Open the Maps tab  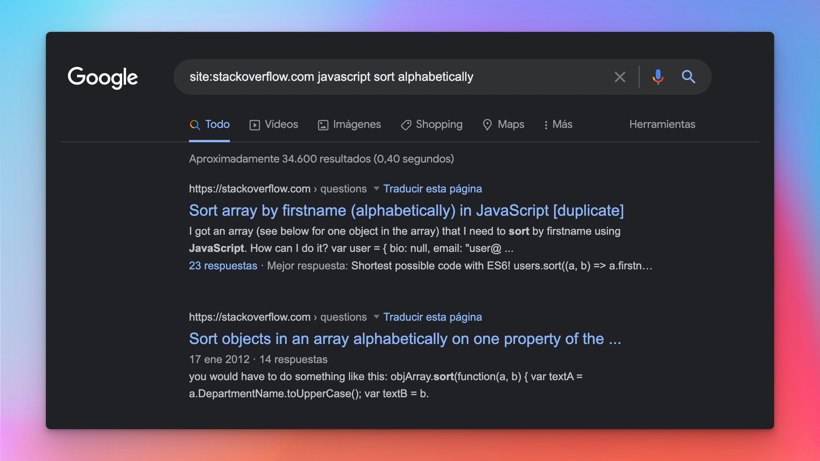click(x=503, y=124)
